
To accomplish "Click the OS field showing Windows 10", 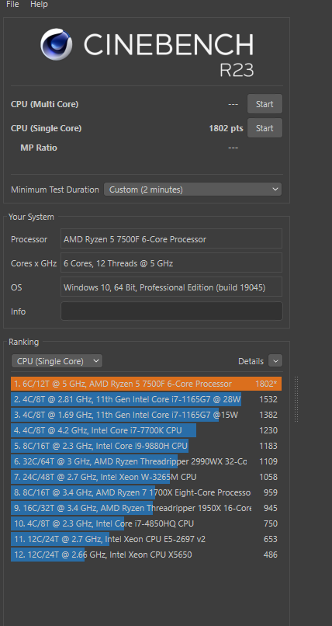I will coord(171,287).
